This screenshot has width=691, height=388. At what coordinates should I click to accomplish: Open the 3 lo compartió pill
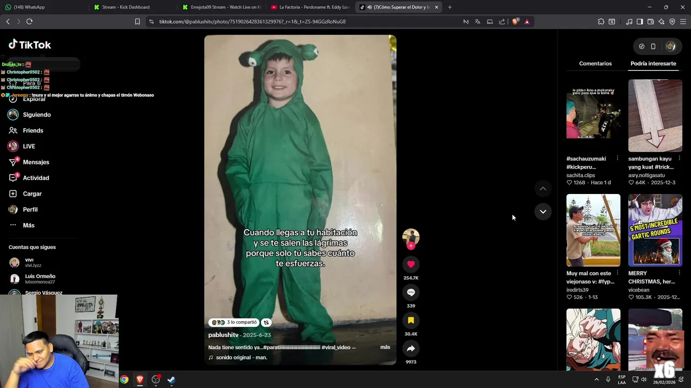(x=234, y=322)
